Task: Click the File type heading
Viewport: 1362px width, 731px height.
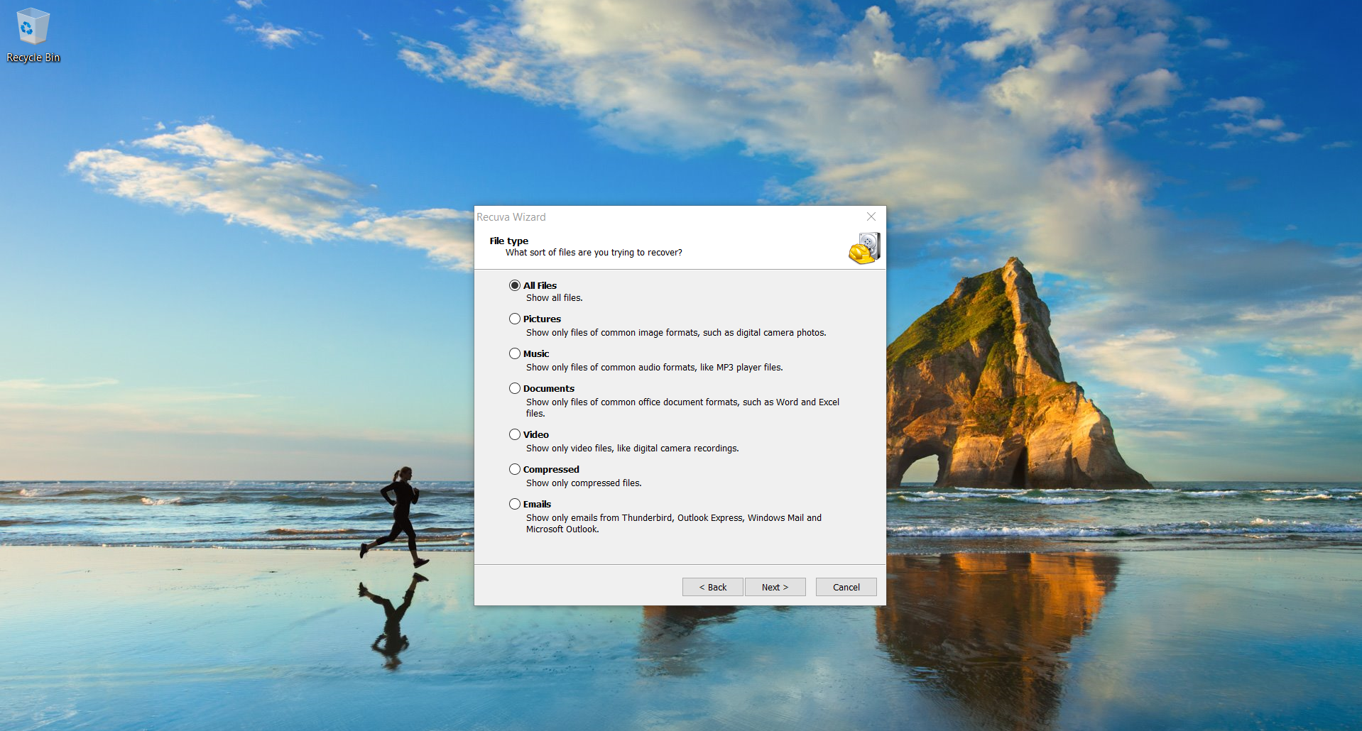Action: (508, 241)
